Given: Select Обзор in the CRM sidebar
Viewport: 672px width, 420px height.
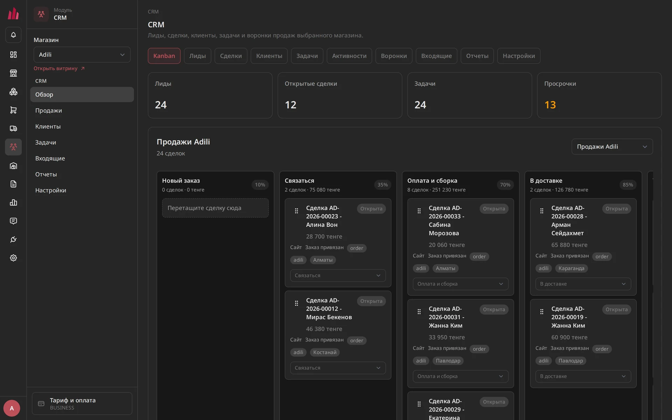Looking at the screenshot, I should [x=82, y=94].
